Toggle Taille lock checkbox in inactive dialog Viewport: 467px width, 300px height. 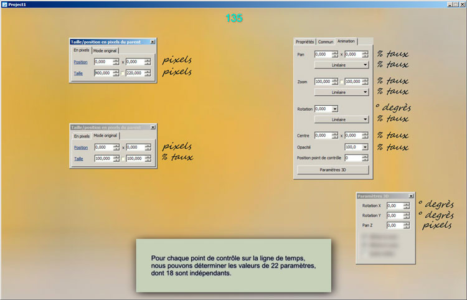(123, 159)
